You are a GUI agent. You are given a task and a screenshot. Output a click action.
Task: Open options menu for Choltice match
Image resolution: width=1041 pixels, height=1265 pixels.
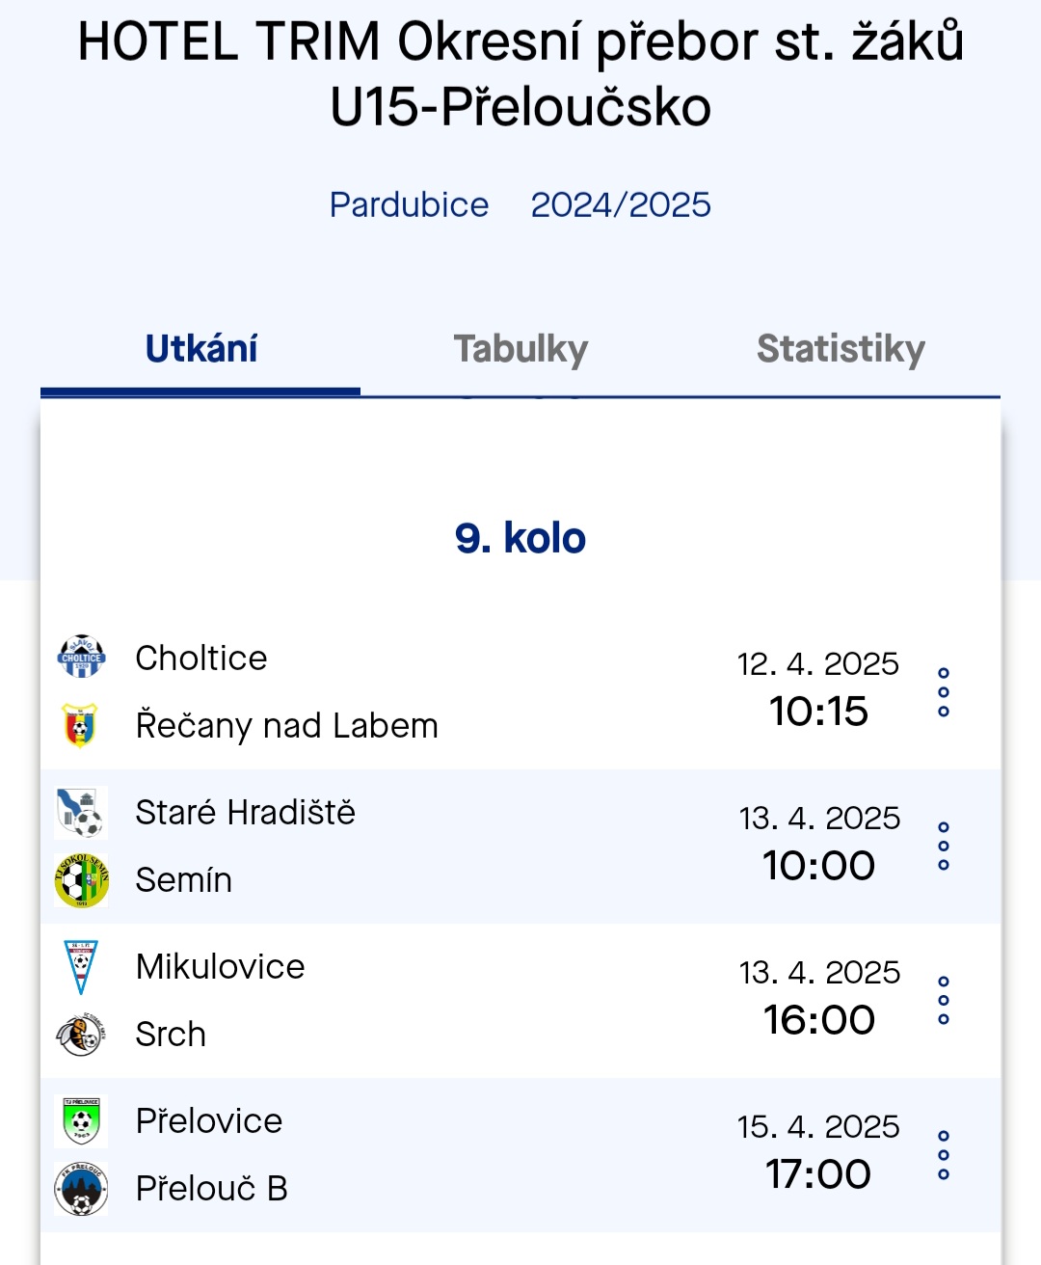[944, 692]
